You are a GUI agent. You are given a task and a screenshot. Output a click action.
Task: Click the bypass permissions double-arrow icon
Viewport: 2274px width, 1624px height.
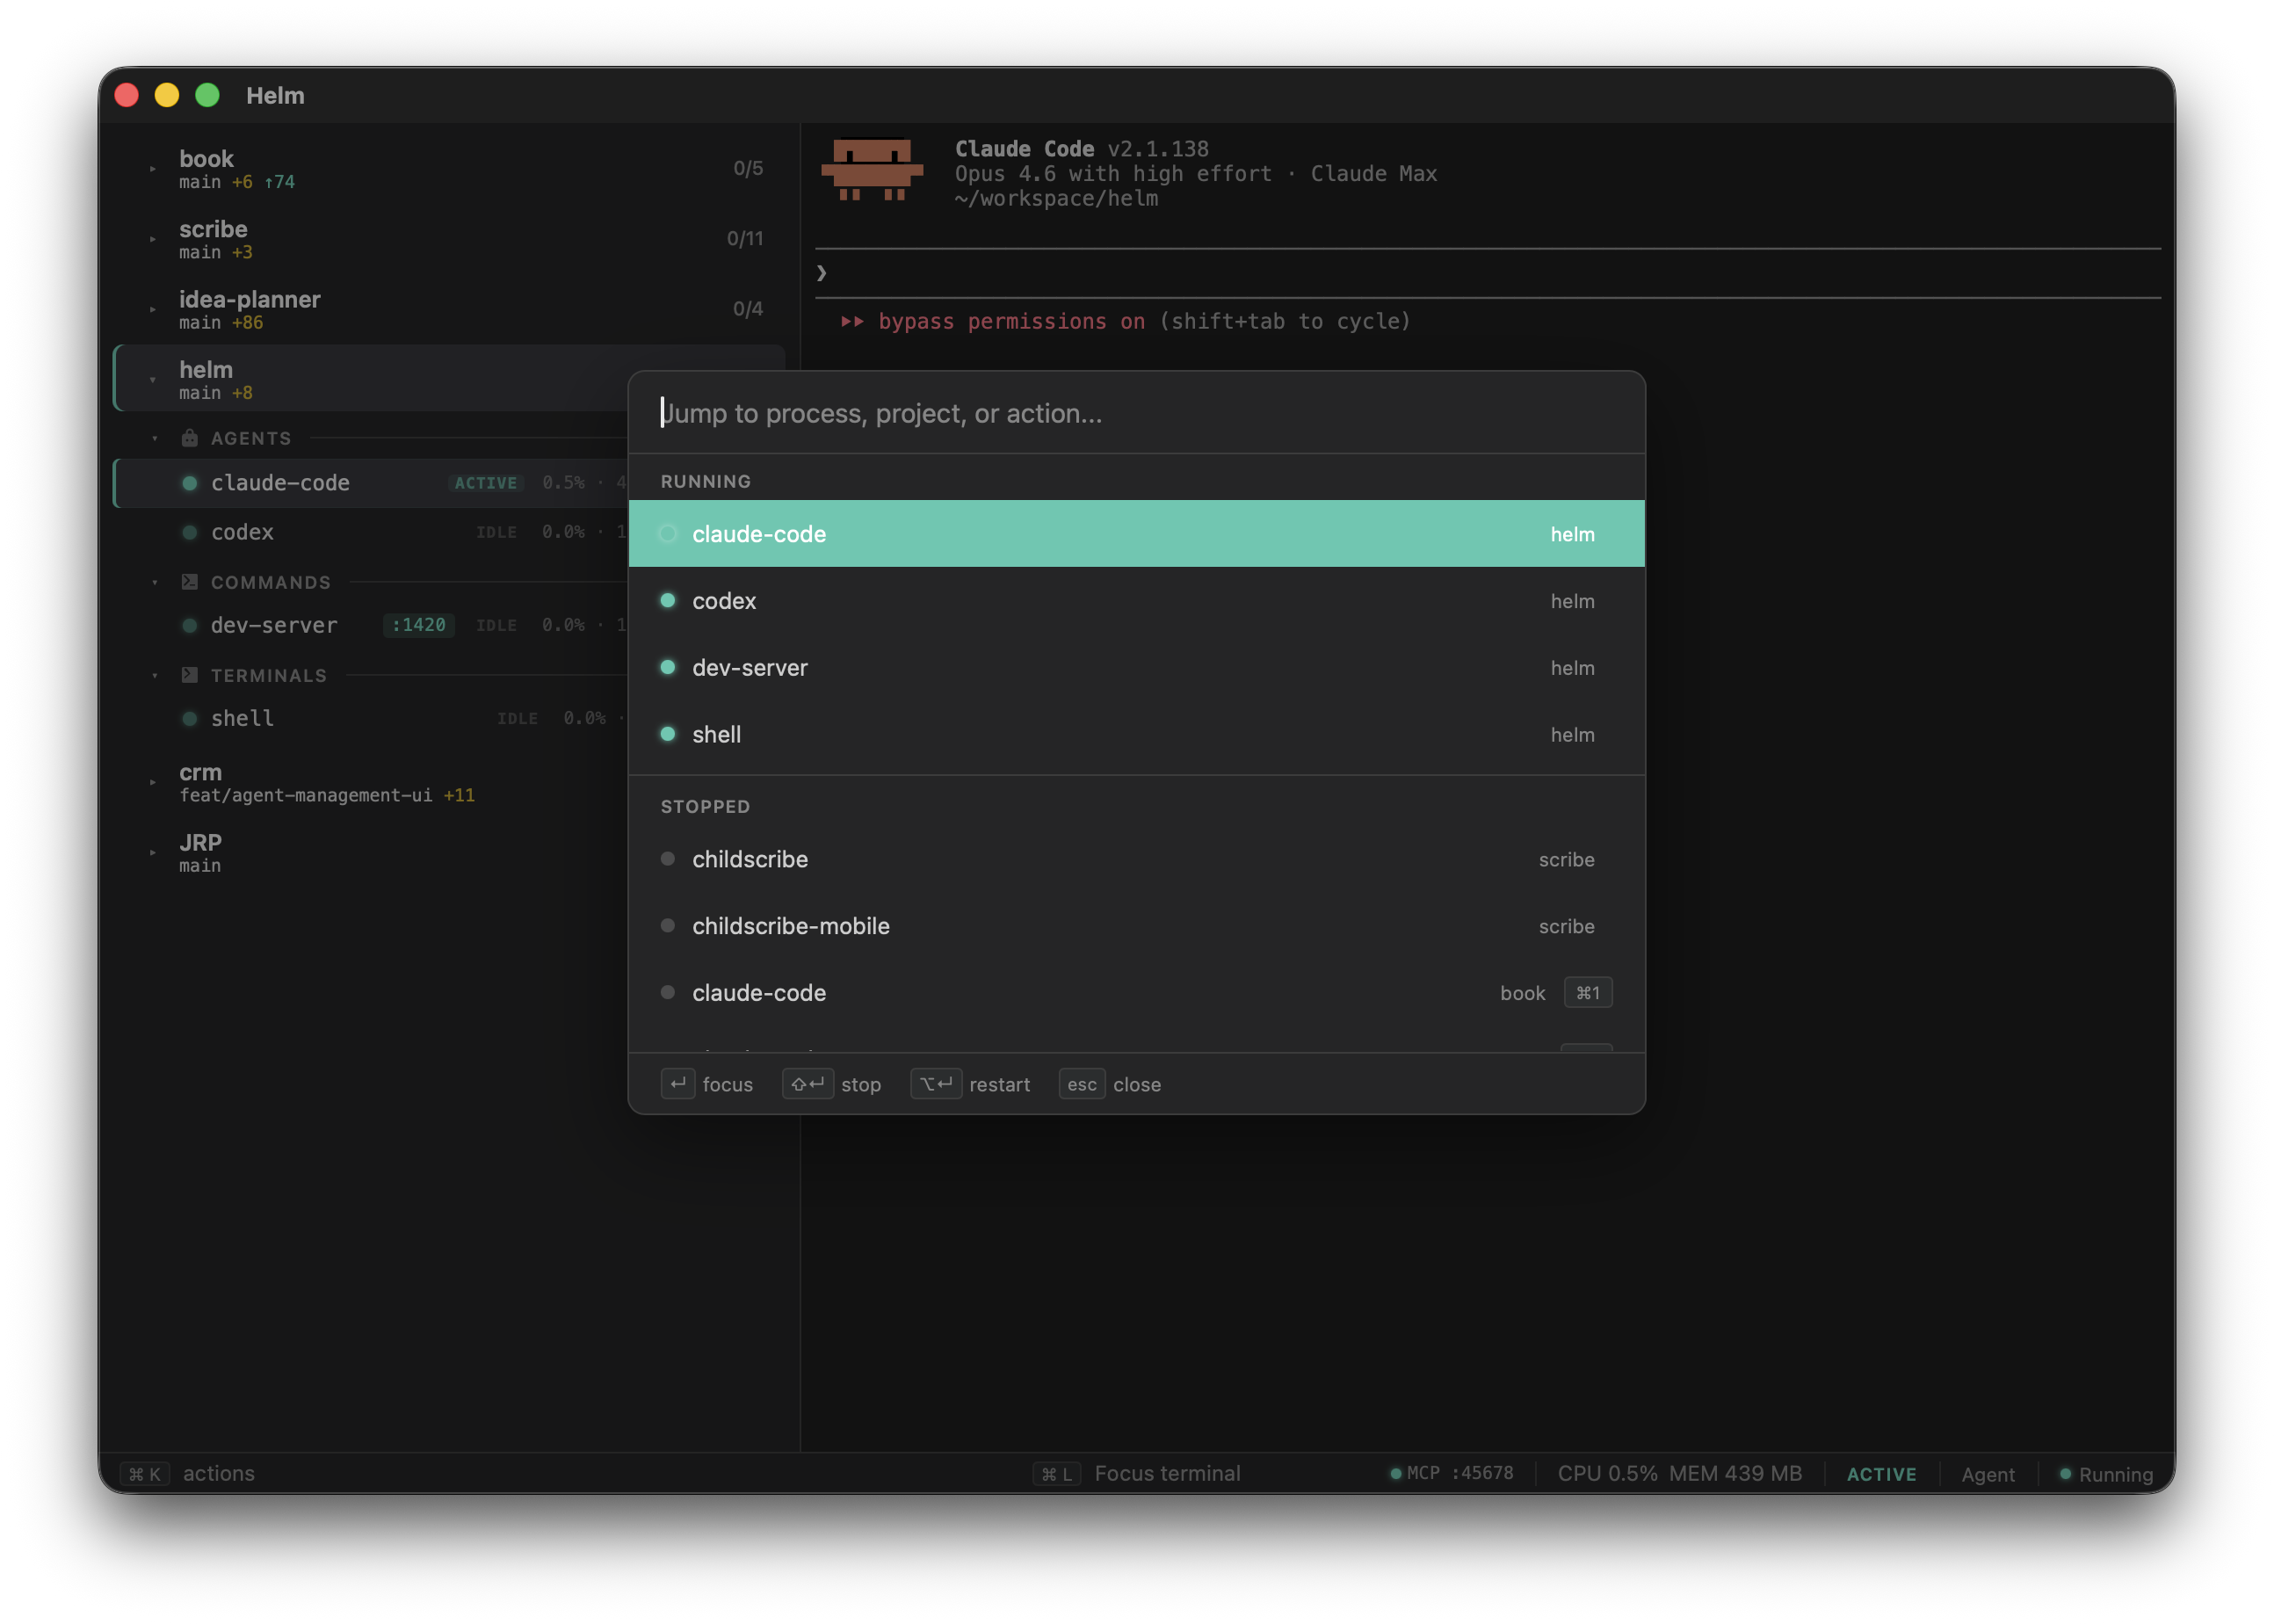[x=851, y=321]
